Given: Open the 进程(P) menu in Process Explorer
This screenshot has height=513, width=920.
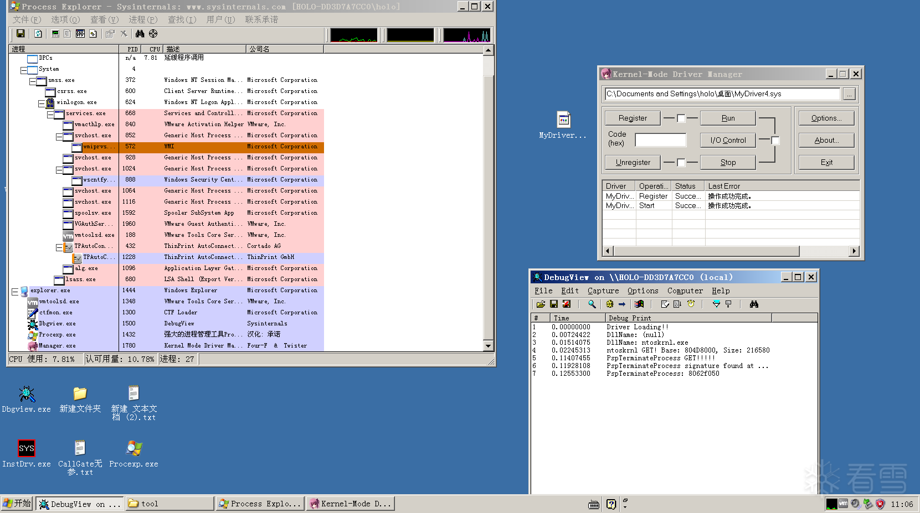Looking at the screenshot, I should click(x=143, y=19).
